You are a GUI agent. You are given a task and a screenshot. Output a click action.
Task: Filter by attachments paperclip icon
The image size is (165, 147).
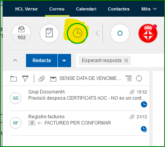point(42,79)
